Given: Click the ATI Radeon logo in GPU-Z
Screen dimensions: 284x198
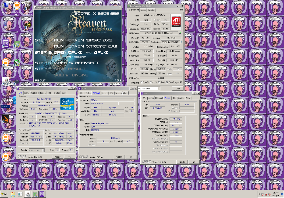Looking at the screenshot, I should click(176, 22).
